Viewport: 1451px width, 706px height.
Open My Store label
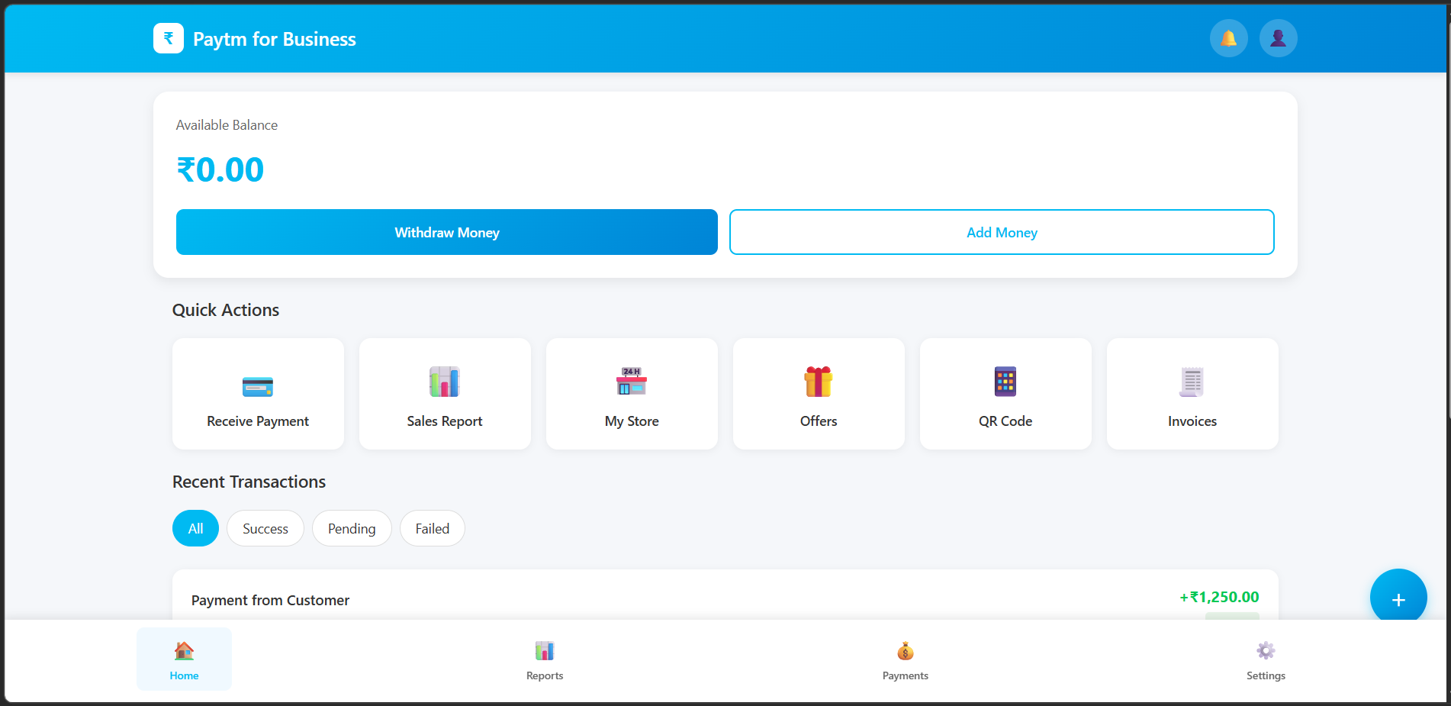point(632,421)
